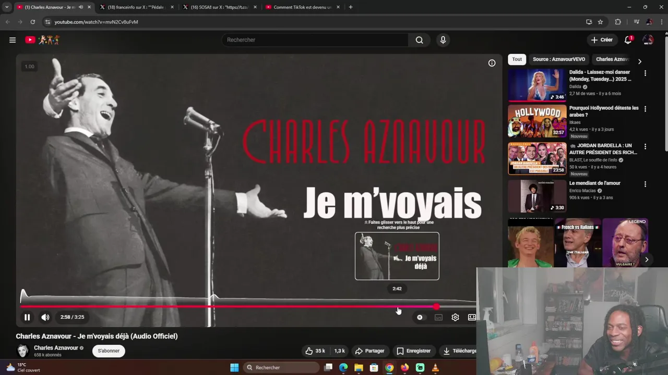Image resolution: width=668 pixels, height=375 pixels.
Task: Open browser extensions puzzle icon
Action: point(618,22)
